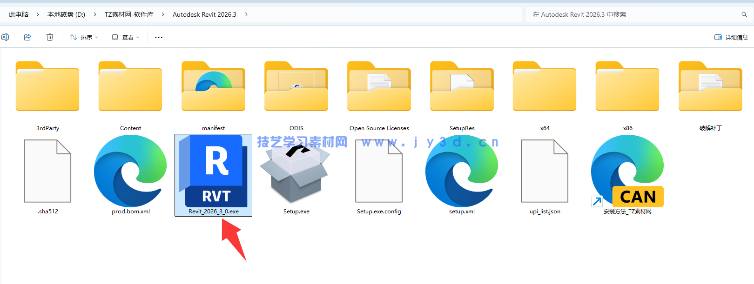
Task: Select the Setup.exe.config file icon
Action: click(379, 171)
